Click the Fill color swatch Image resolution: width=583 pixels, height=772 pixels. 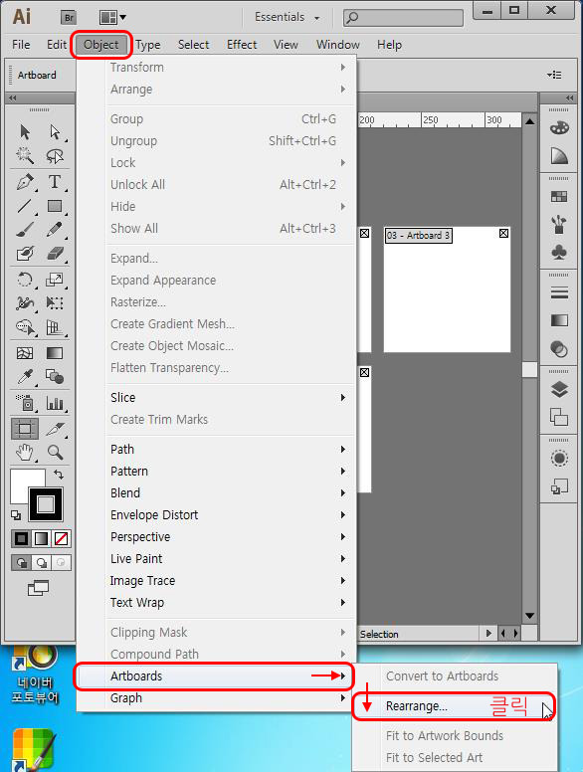[22, 482]
